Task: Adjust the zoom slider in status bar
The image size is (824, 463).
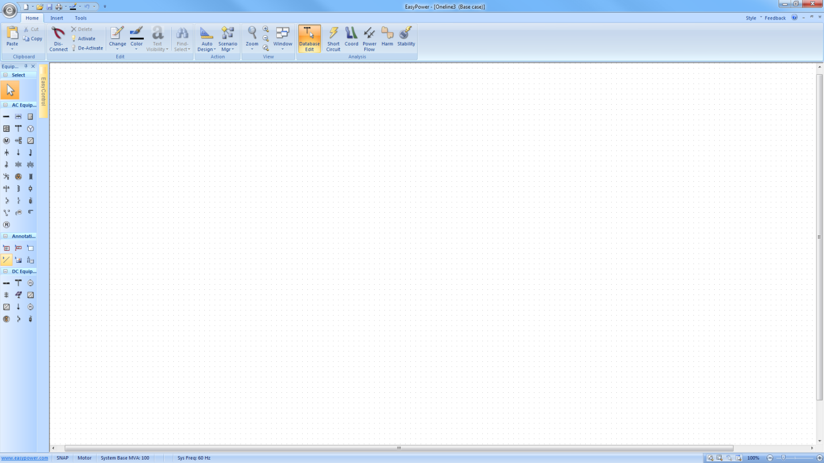Action: (783, 458)
